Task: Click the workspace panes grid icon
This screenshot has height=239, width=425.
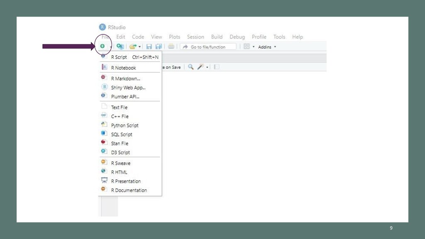Action: (x=247, y=46)
